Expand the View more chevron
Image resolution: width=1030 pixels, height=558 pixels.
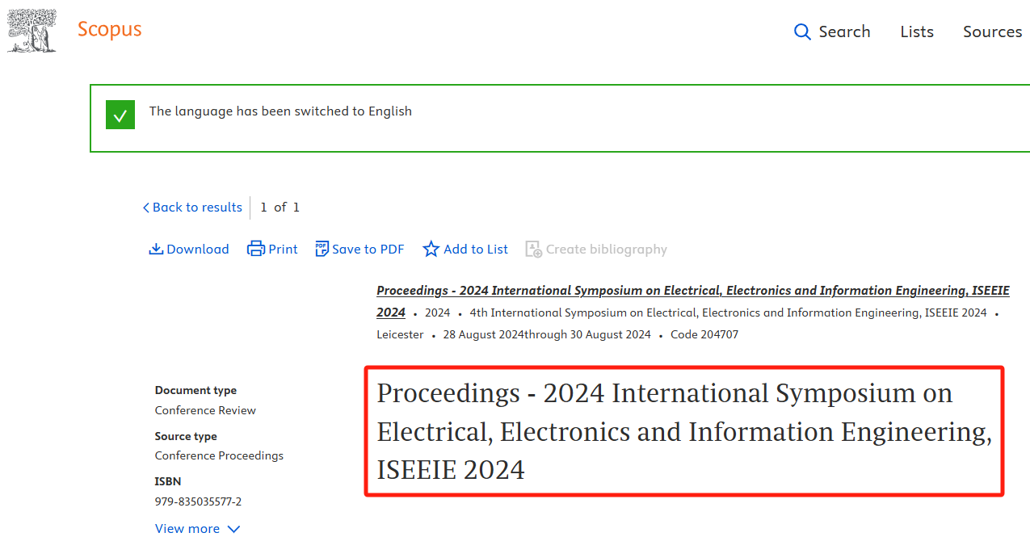point(233,530)
